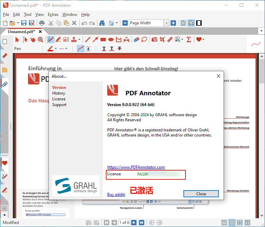Close the Unnamed.pdf tab
The height and width of the screenshot is (227, 265).
[40, 32]
